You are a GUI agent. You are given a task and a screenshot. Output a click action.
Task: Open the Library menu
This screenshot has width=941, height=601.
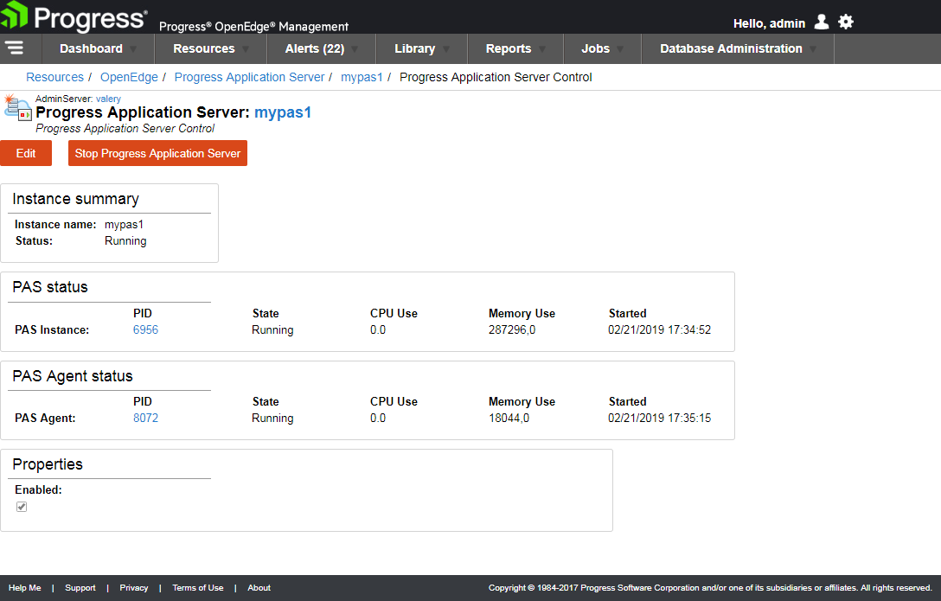point(421,49)
